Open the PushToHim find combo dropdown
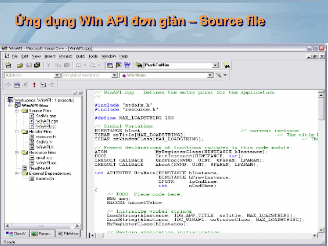This screenshot has width=328, height=246. 216,65
